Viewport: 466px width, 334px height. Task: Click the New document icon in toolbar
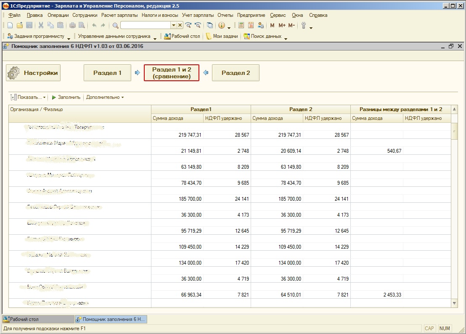[x=10, y=26]
